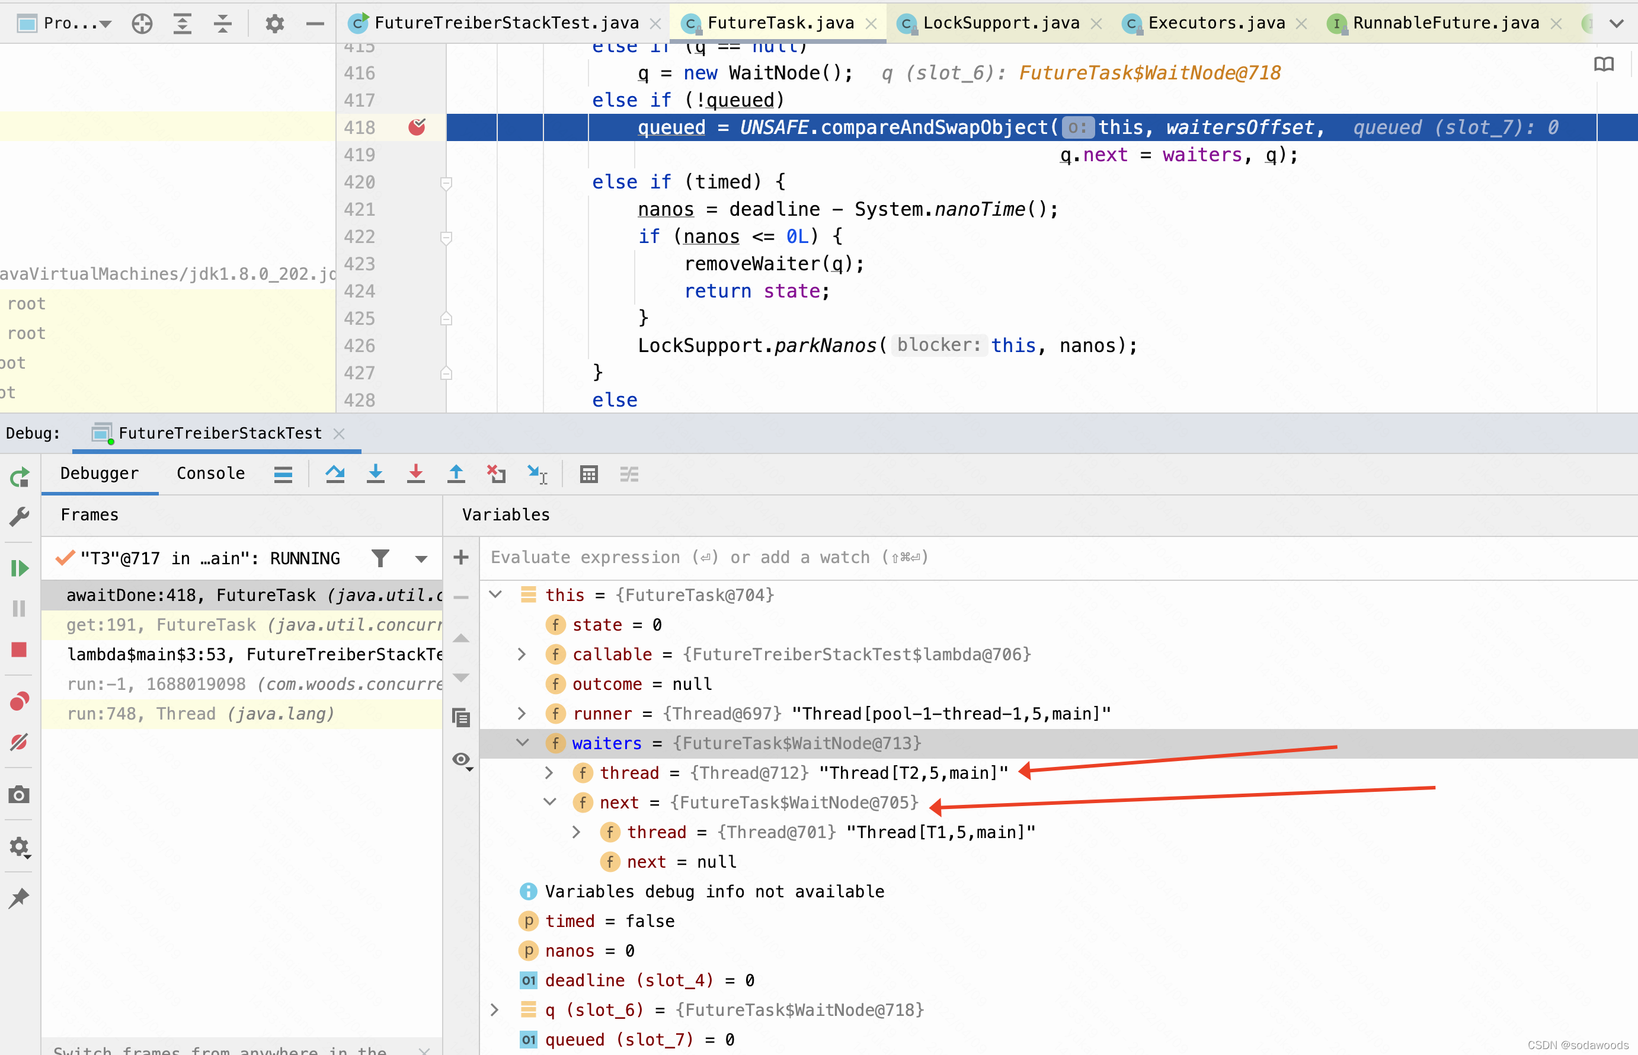Toggle the eye show-watches icon

pos(462,760)
